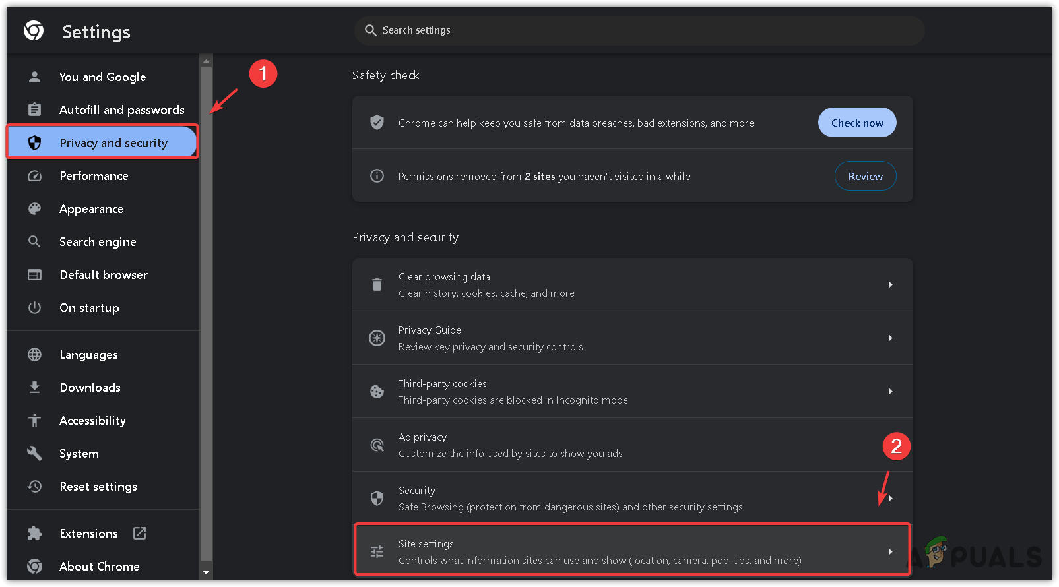Click the trash icon for Clear browsing data
The width and height of the screenshot is (1059, 587).
(x=377, y=285)
